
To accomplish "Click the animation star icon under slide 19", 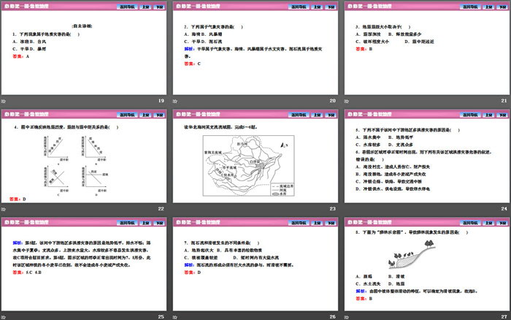I will [3, 102].
